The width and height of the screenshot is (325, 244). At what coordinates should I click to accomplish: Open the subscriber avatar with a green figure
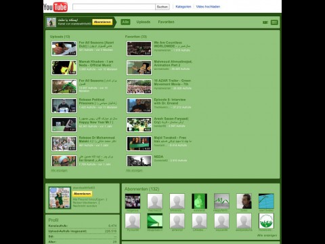[200, 201]
